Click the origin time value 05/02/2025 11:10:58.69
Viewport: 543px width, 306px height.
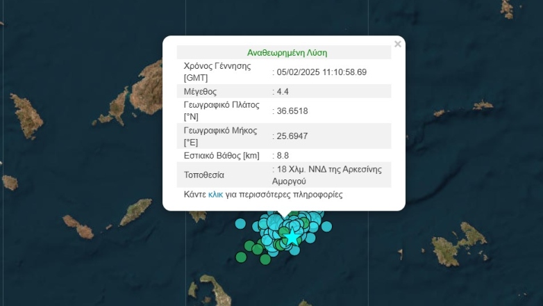click(x=321, y=72)
